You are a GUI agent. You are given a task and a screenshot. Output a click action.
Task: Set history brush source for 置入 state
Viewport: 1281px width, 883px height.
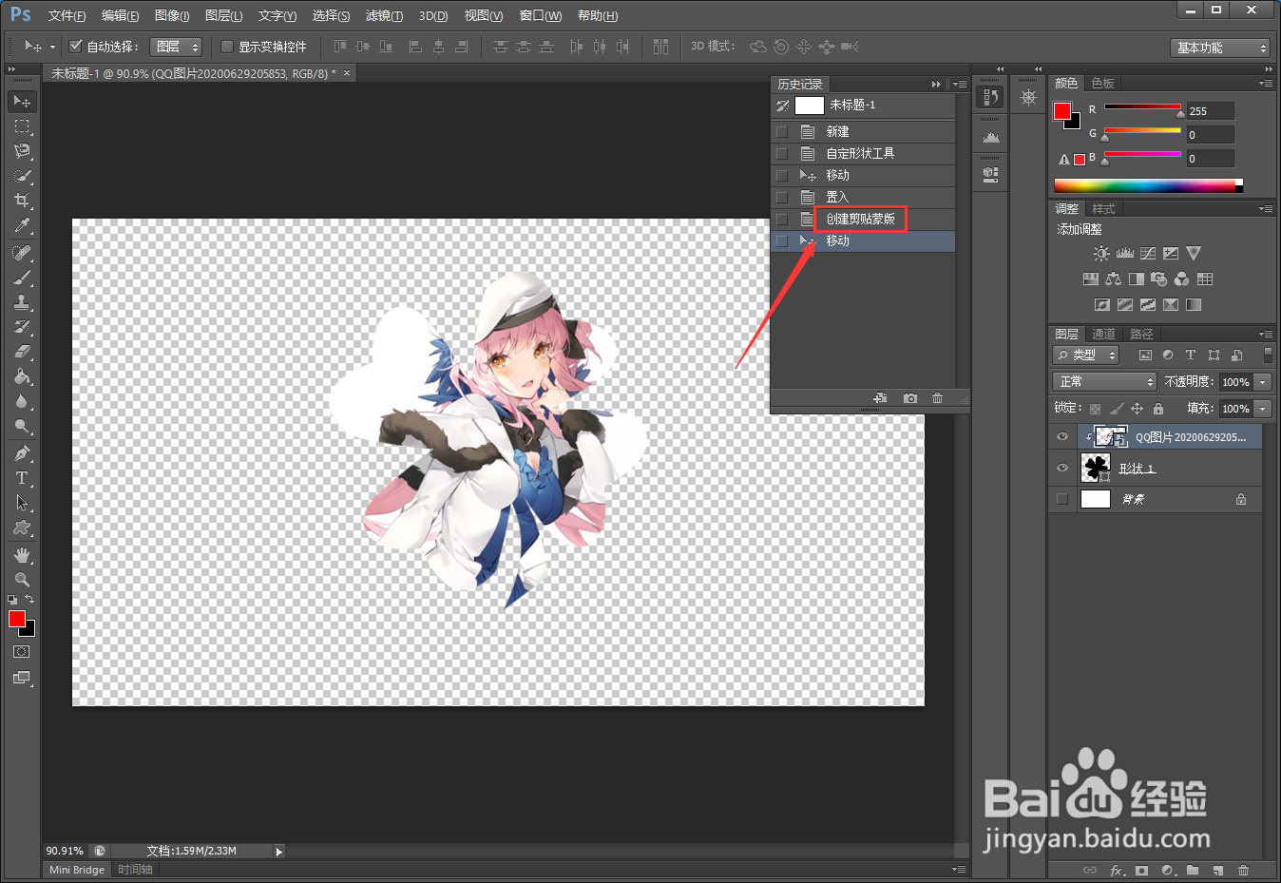(782, 197)
